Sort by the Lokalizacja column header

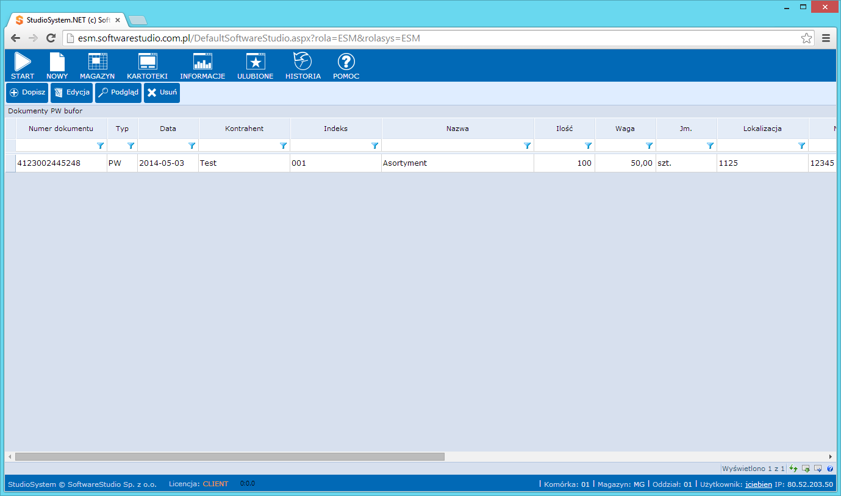[x=763, y=129]
